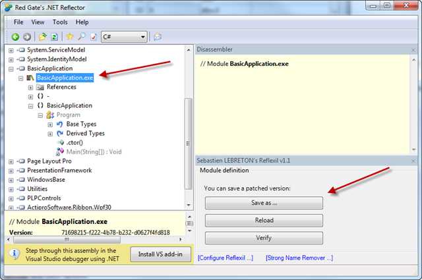Select Derived Types tree item
Image resolution: width=422 pixels, height=280 pixels.
(85, 133)
